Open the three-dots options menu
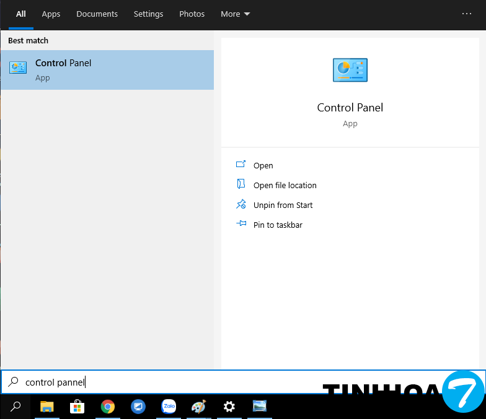 [x=467, y=14]
